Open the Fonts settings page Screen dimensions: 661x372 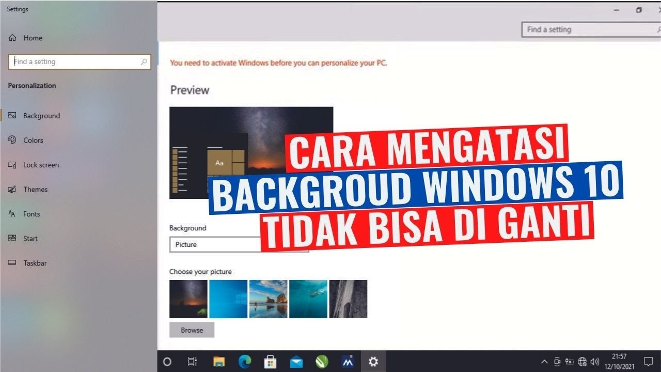[32, 214]
